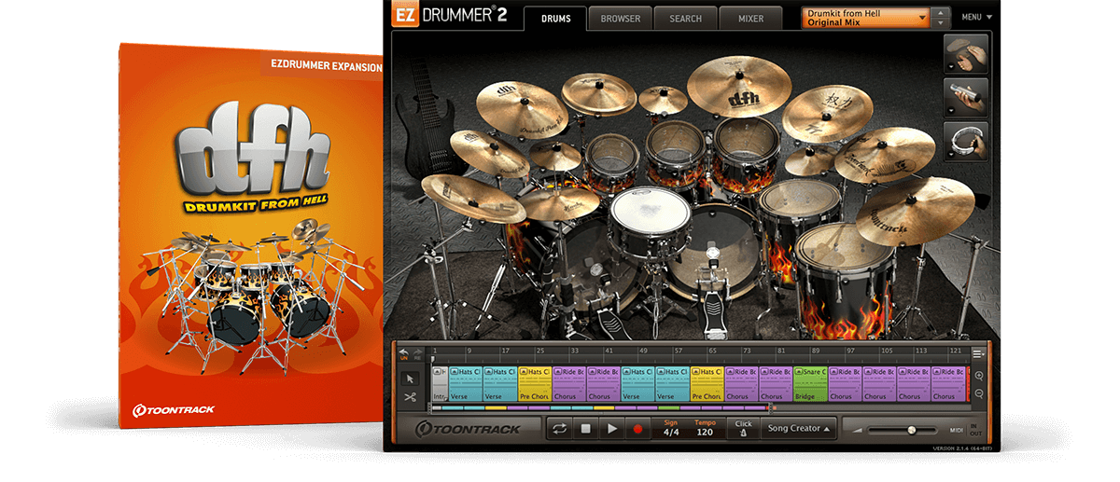Start playback with the play button
This screenshot has height=482, width=1120.
pyautogui.click(x=612, y=429)
